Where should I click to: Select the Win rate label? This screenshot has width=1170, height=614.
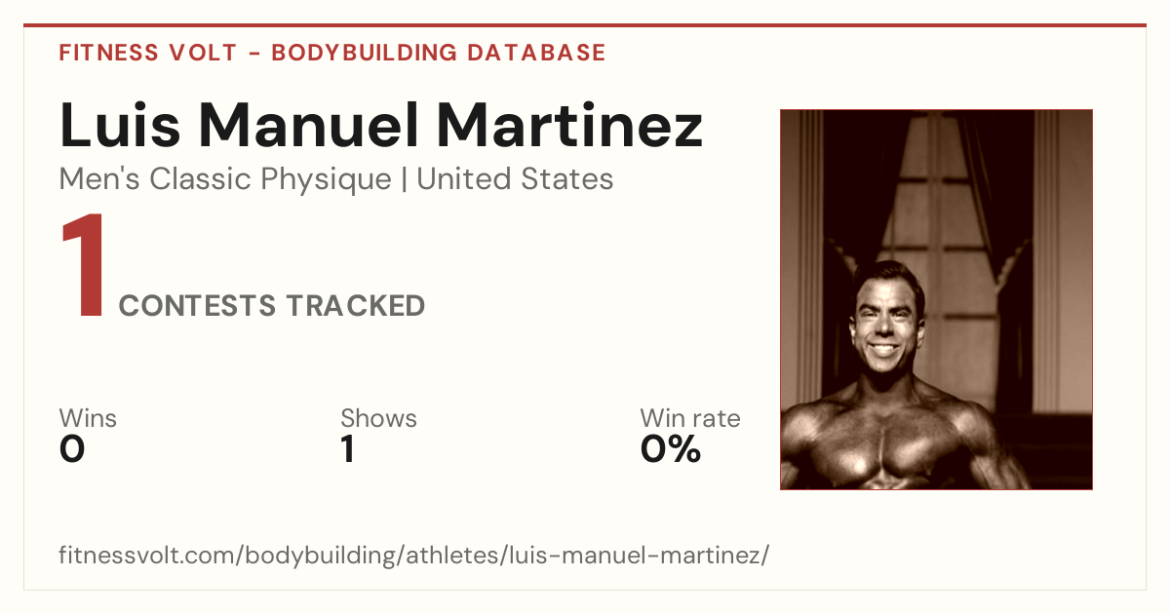(x=690, y=418)
